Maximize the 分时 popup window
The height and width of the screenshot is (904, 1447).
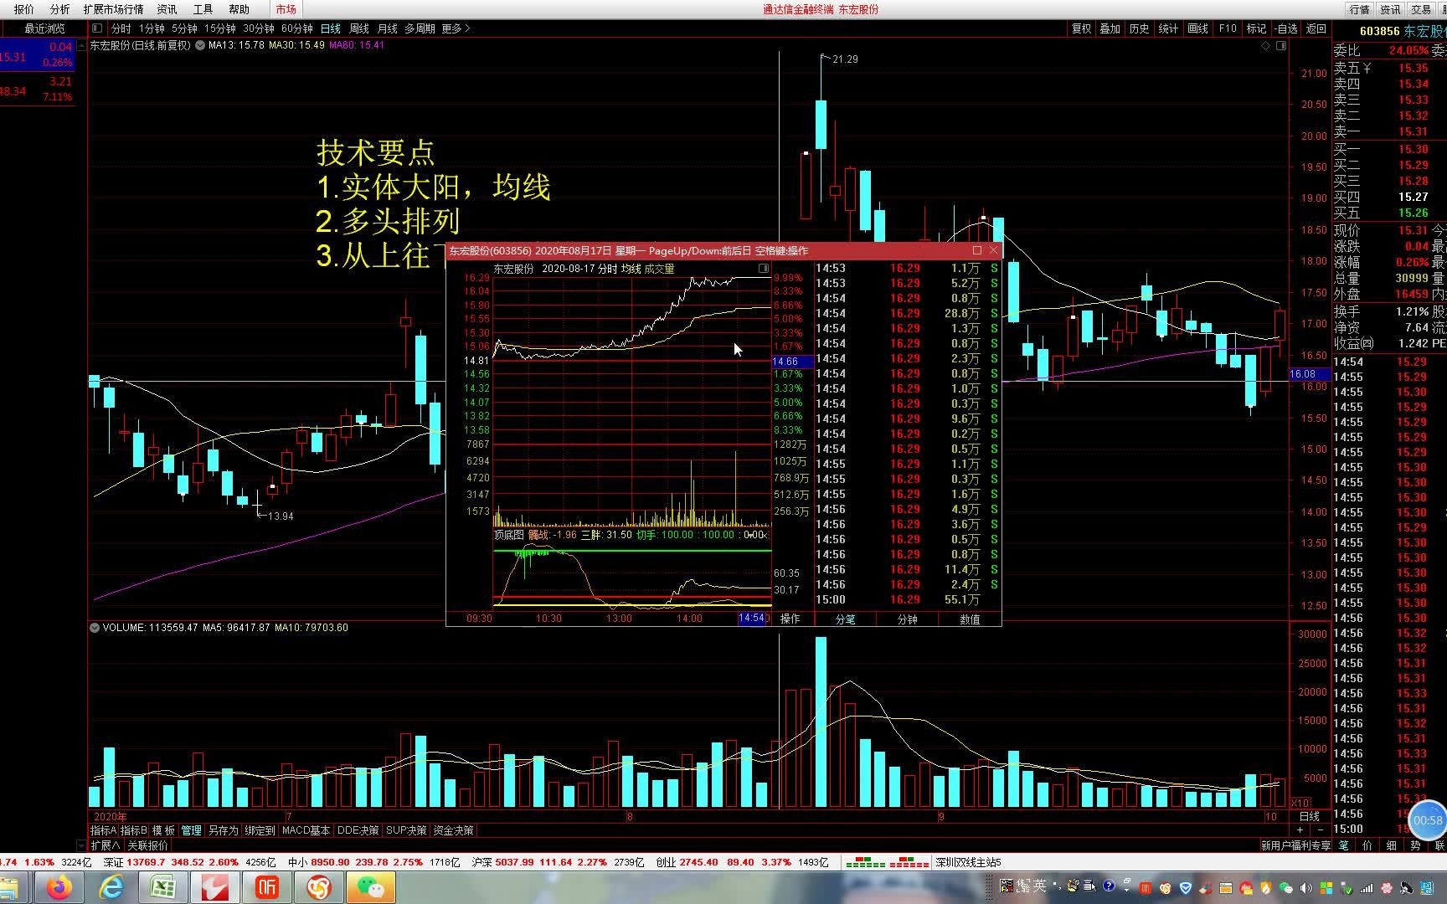tap(977, 250)
